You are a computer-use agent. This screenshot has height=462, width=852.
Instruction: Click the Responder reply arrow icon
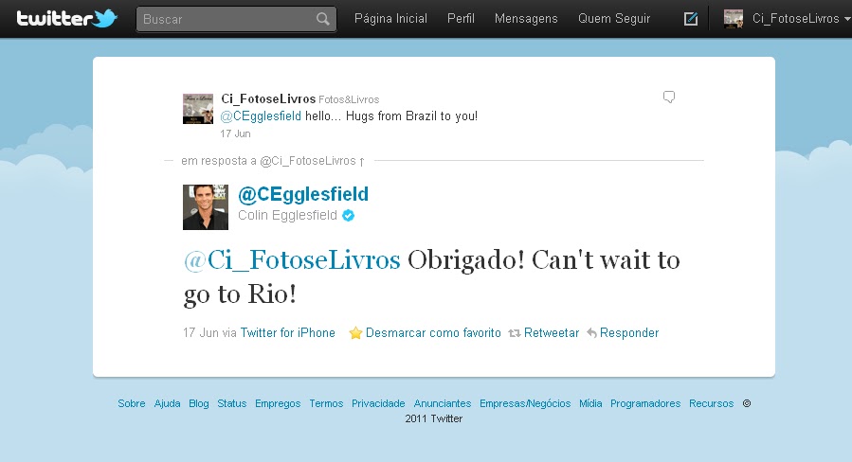[x=591, y=333]
